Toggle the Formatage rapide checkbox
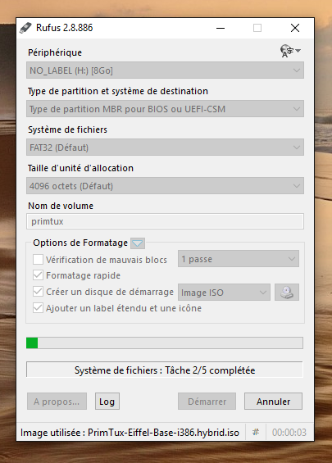The width and height of the screenshot is (332, 463). (x=38, y=275)
